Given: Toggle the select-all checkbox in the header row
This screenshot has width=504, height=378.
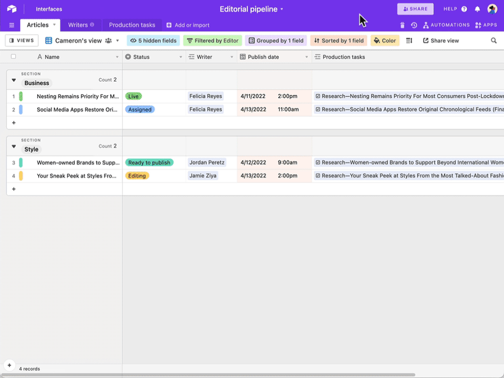Looking at the screenshot, I should coord(13,56).
